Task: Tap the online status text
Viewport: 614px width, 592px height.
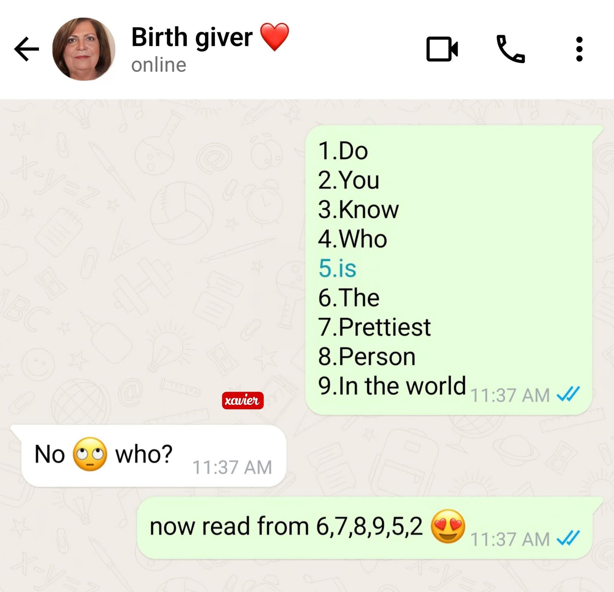Action: tap(159, 65)
